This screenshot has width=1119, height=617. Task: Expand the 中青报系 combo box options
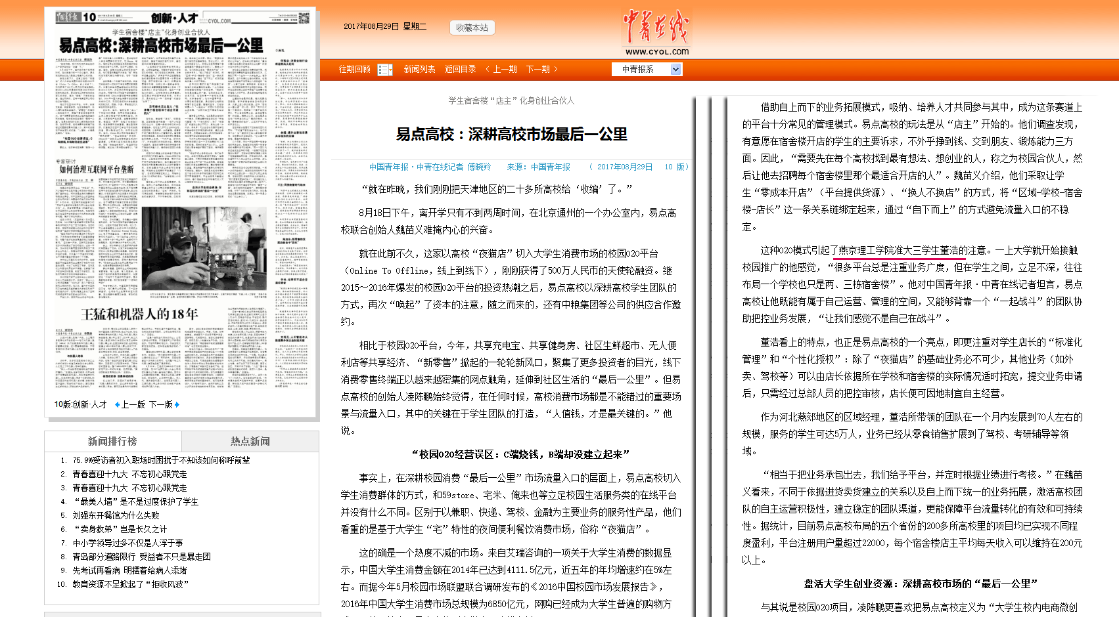[x=676, y=69]
